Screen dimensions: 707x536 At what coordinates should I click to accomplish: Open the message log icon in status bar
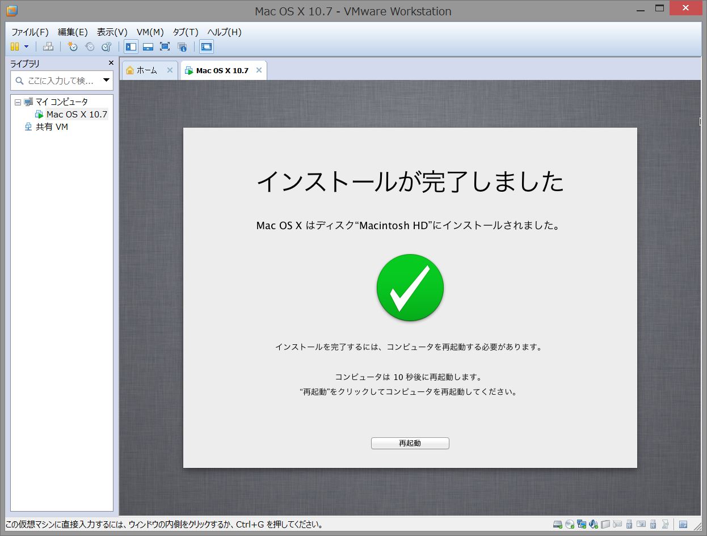[x=683, y=524]
